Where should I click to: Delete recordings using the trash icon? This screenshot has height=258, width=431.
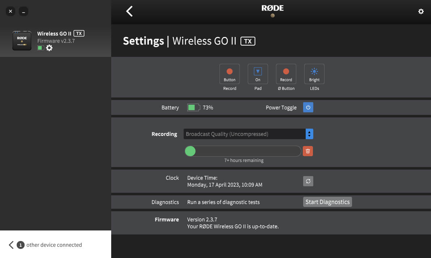[307, 151]
